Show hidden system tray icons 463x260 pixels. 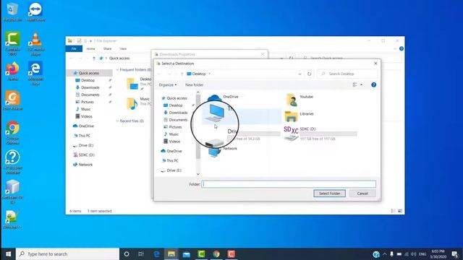(x=384, y=253)
